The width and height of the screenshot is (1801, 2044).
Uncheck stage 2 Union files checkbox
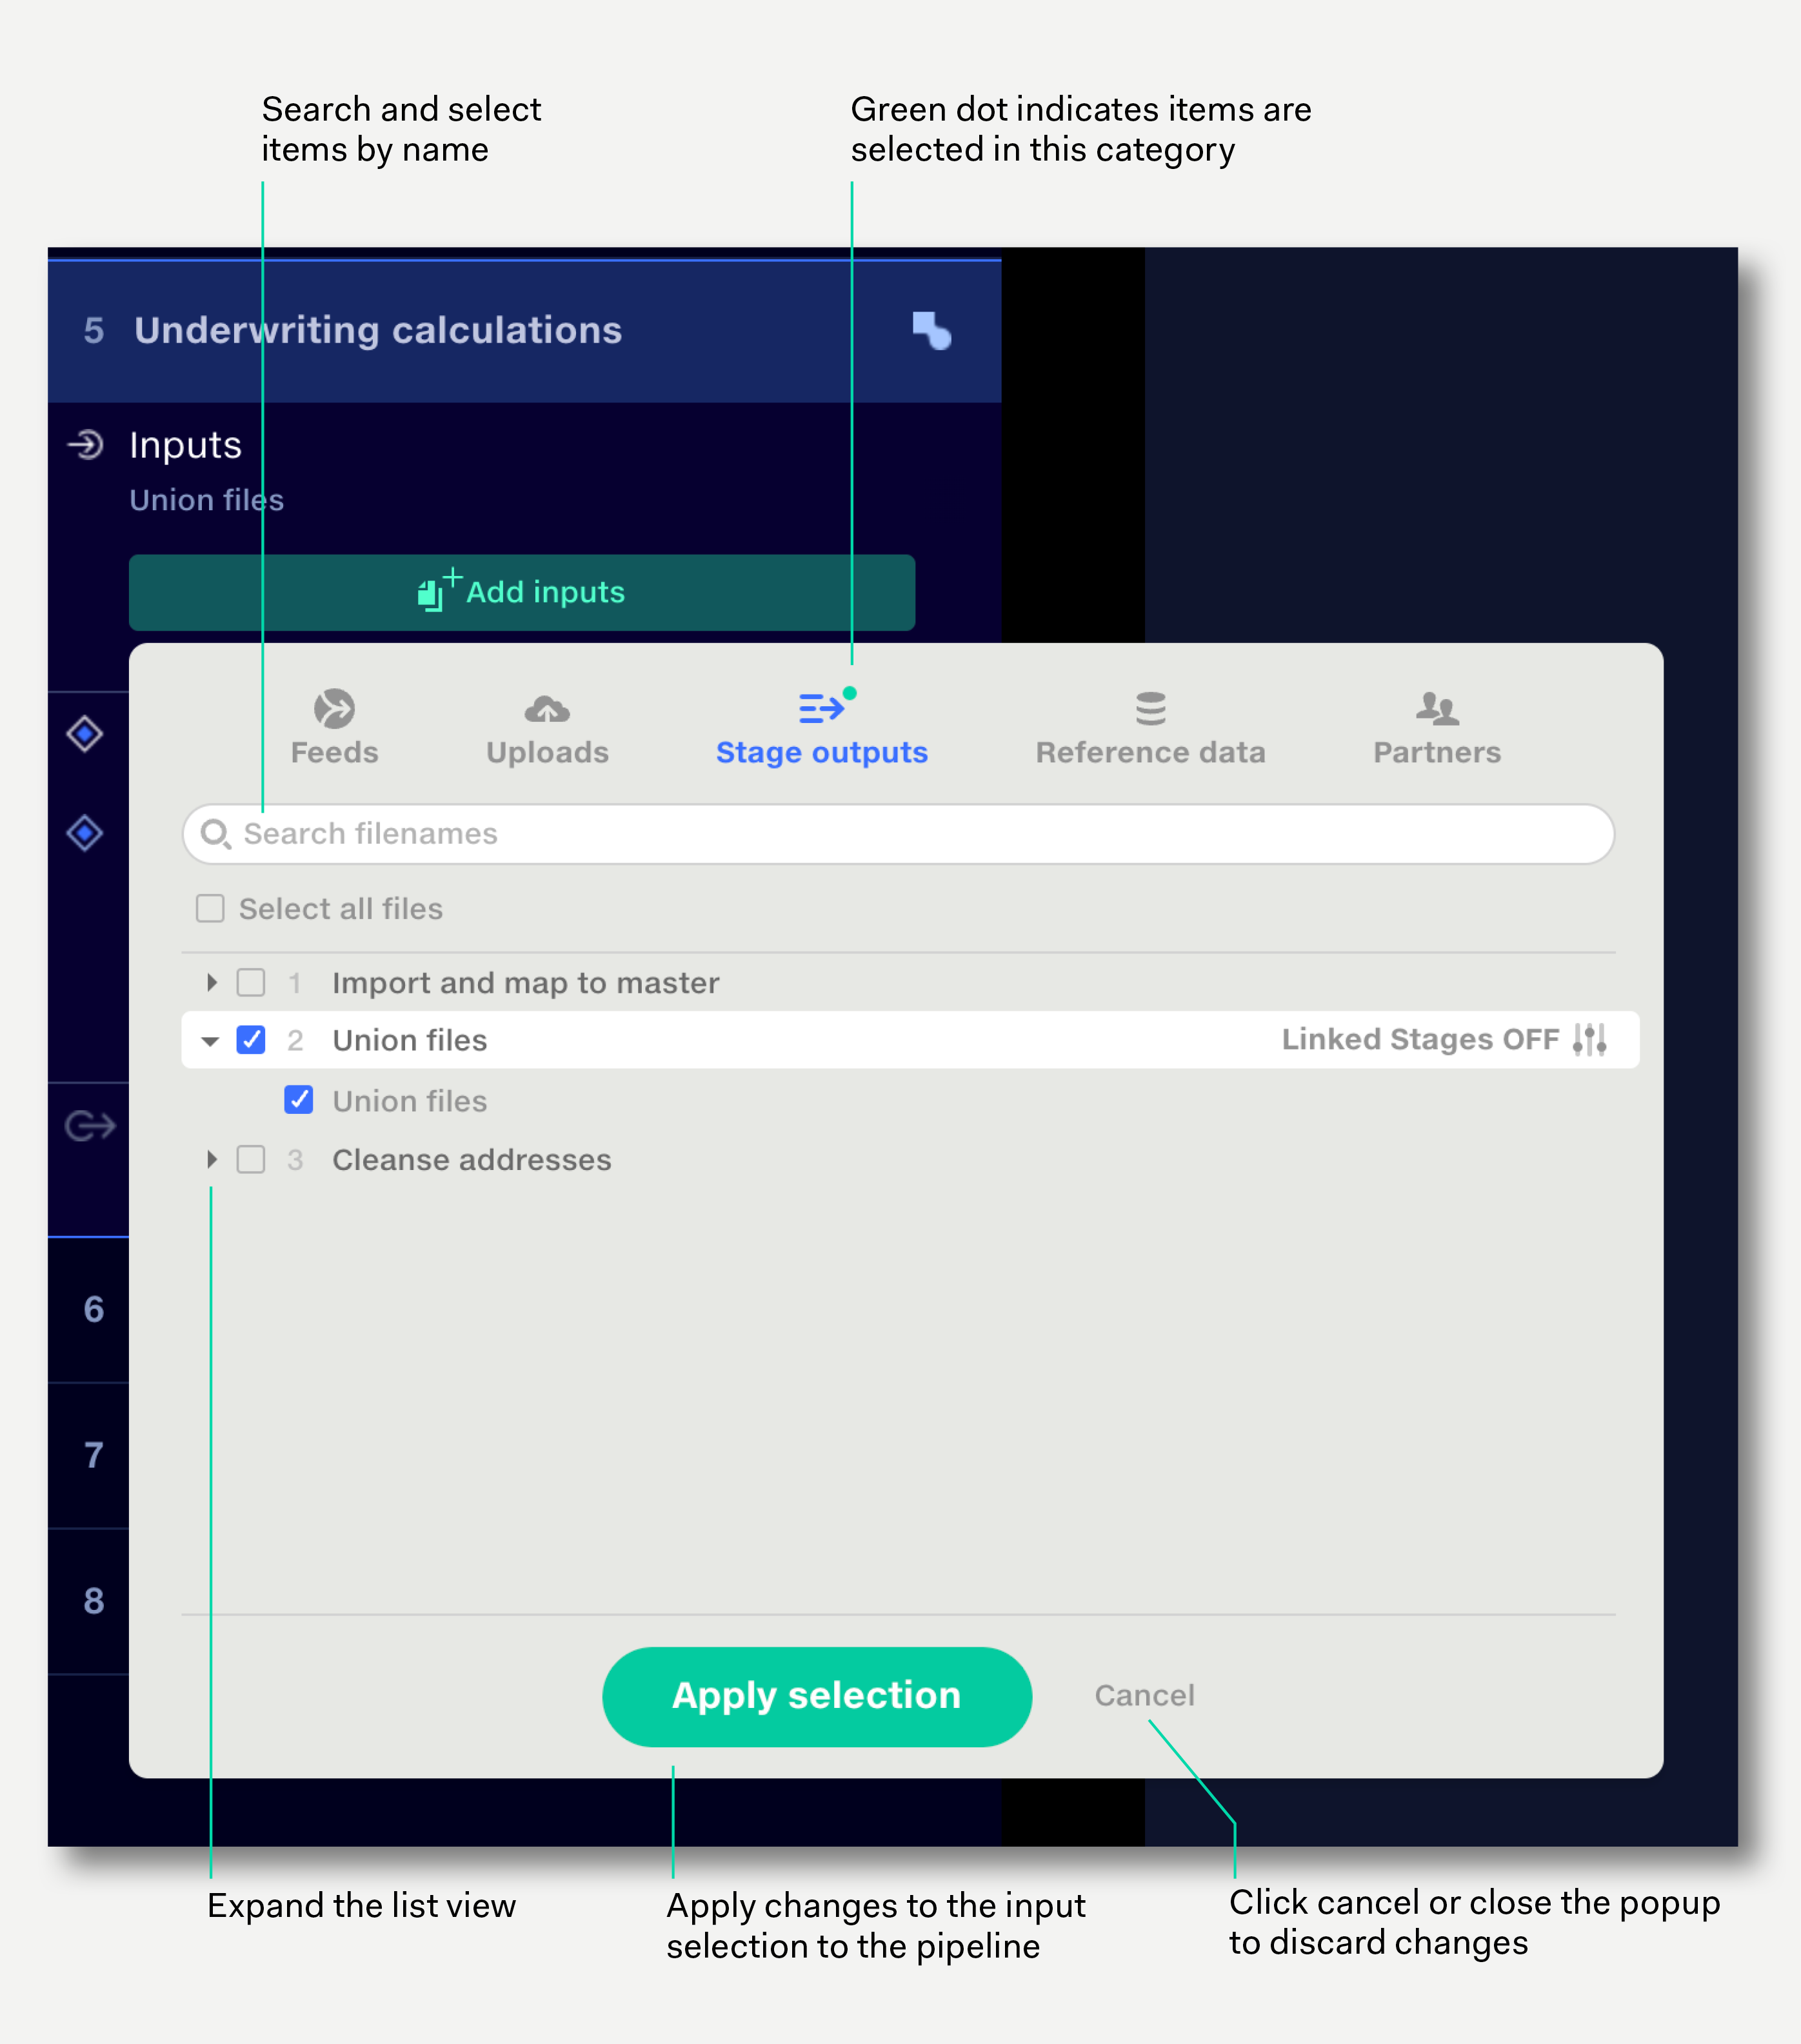click(251, 1040)
